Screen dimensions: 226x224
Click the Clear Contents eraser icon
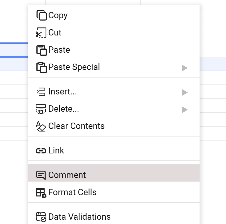41,126
